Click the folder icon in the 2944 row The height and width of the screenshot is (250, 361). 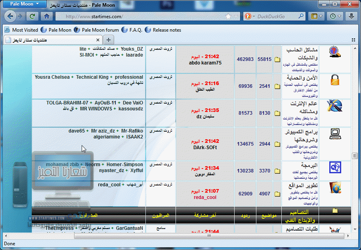click(277, 144)
